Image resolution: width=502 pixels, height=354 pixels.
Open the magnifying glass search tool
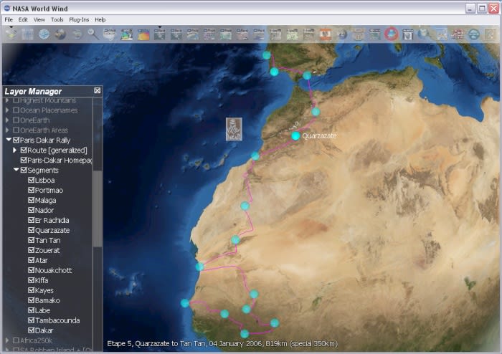click(93, 34)
